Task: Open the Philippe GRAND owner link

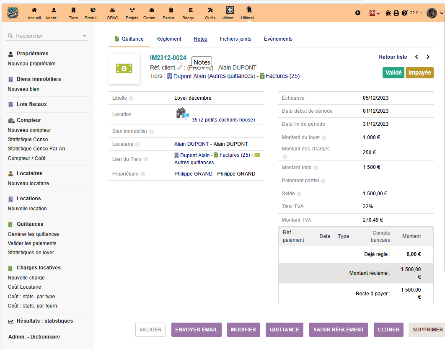Action: coord(193,174)
